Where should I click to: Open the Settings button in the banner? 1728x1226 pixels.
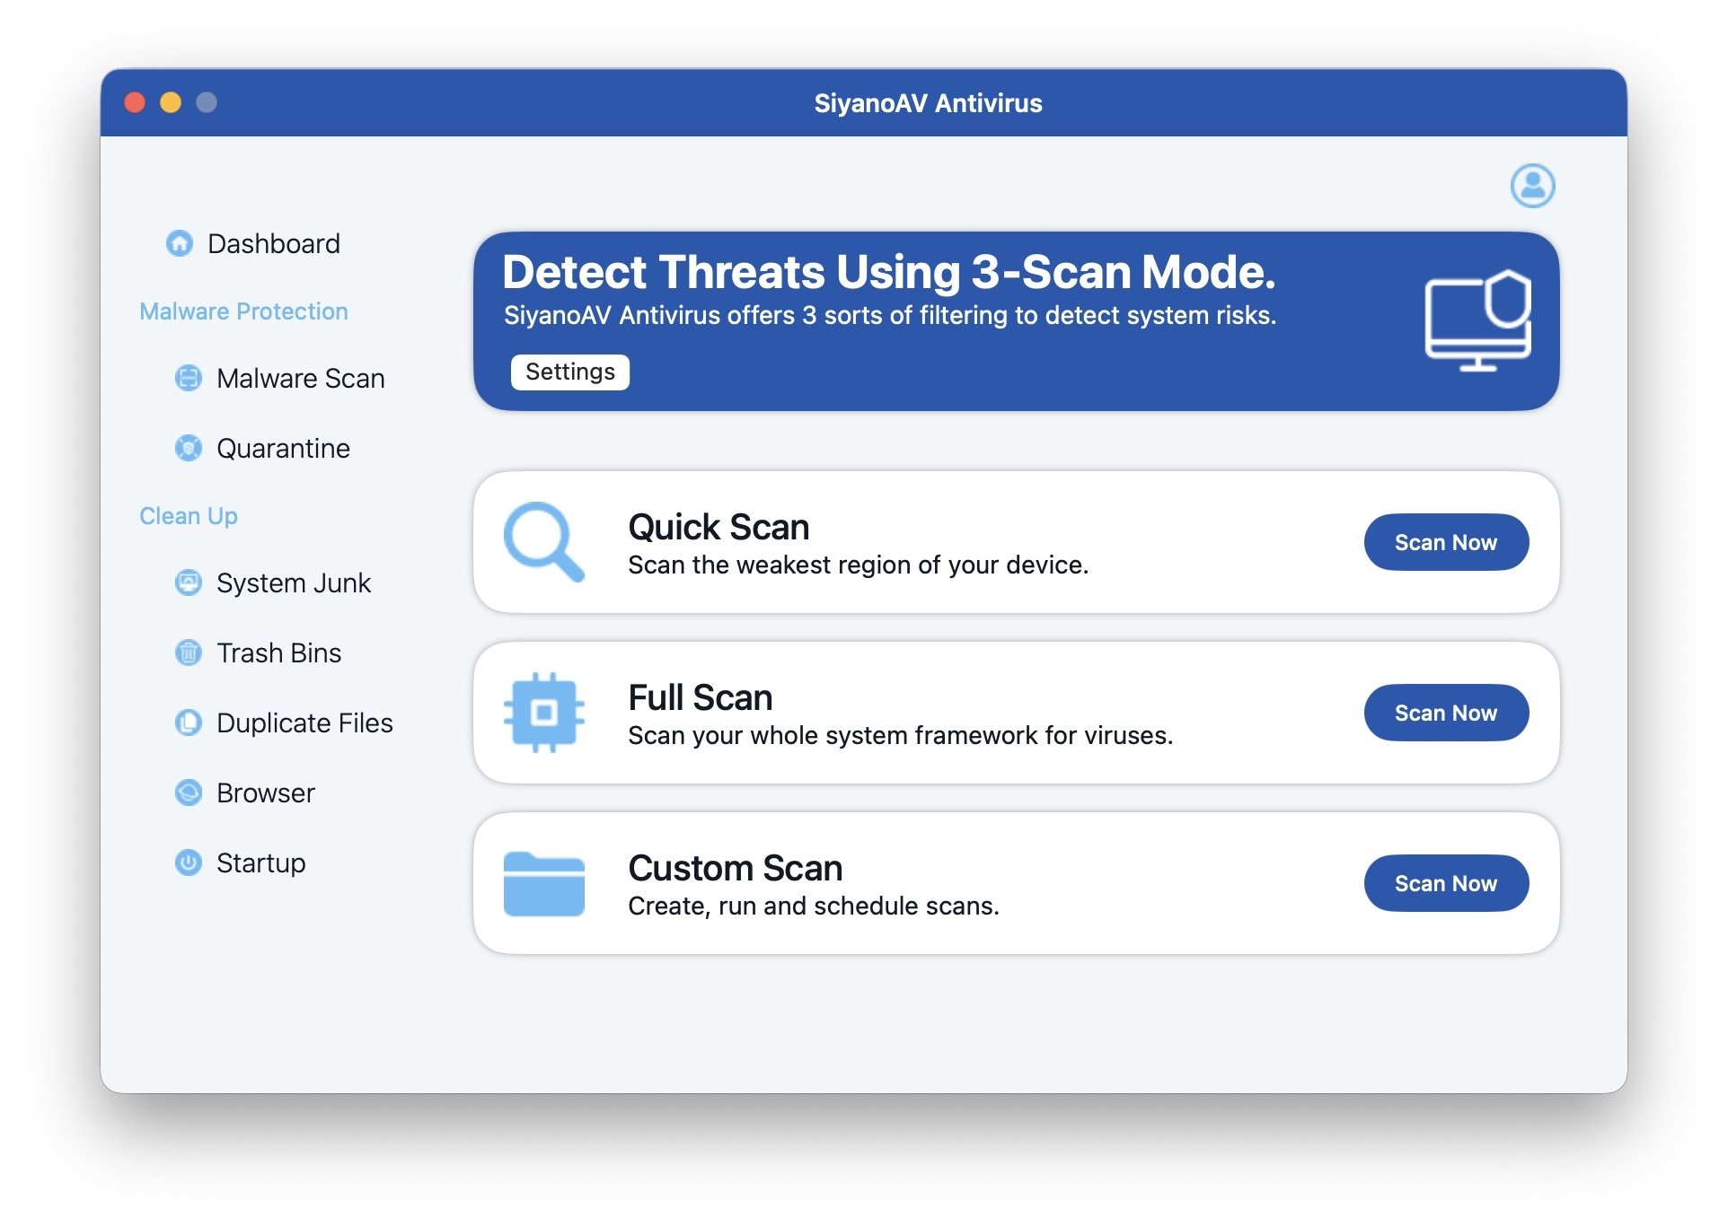[569, 372]
